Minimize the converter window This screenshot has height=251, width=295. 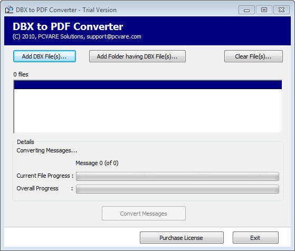pyautogui.click(x=246, y=10)
